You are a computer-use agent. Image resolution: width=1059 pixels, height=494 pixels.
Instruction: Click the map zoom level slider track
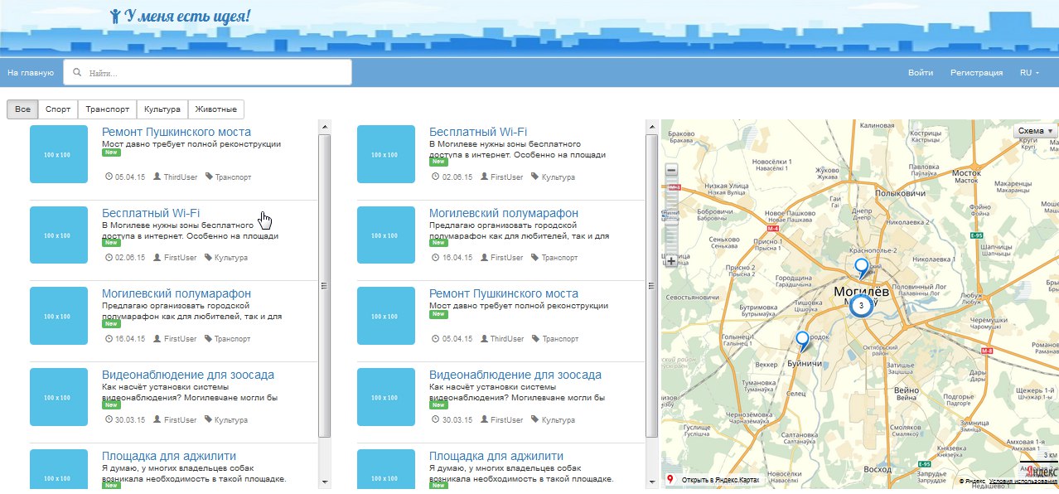click(x=671, y=216)
